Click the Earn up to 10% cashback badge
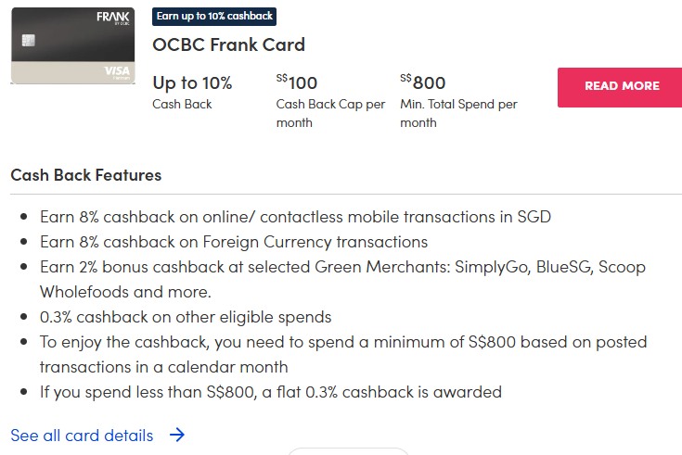 click(214, 17)
